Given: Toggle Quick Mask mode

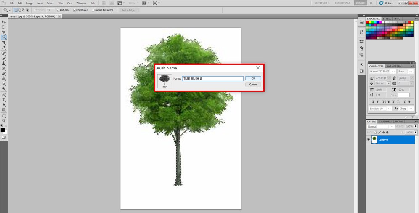Looking at the screenshot, I should [x=4, y=137].
